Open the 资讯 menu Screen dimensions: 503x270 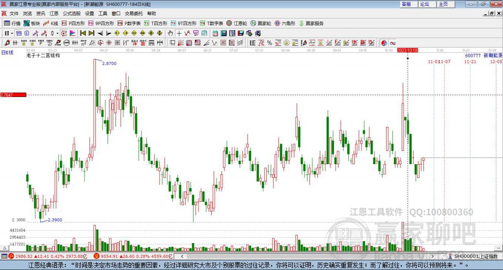(x=40, y=13)
